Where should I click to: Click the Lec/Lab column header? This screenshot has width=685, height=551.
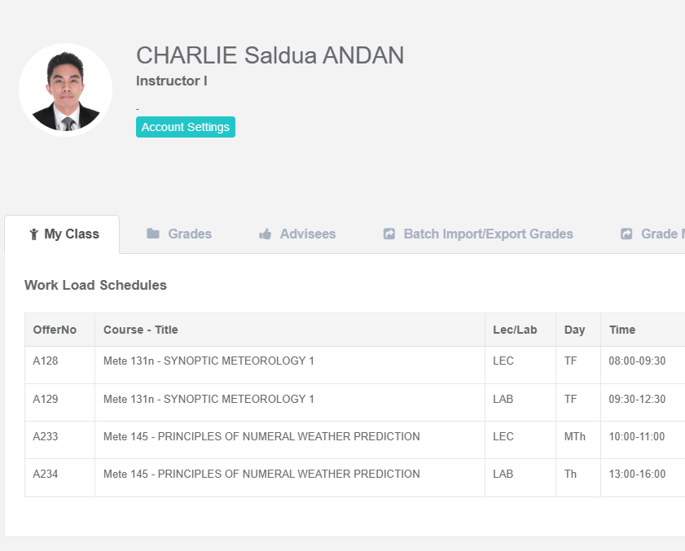click(x=515, y=330)
